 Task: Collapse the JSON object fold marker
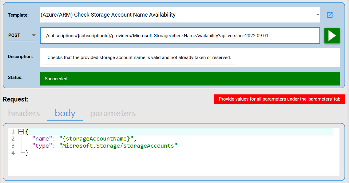click(21, 132)
